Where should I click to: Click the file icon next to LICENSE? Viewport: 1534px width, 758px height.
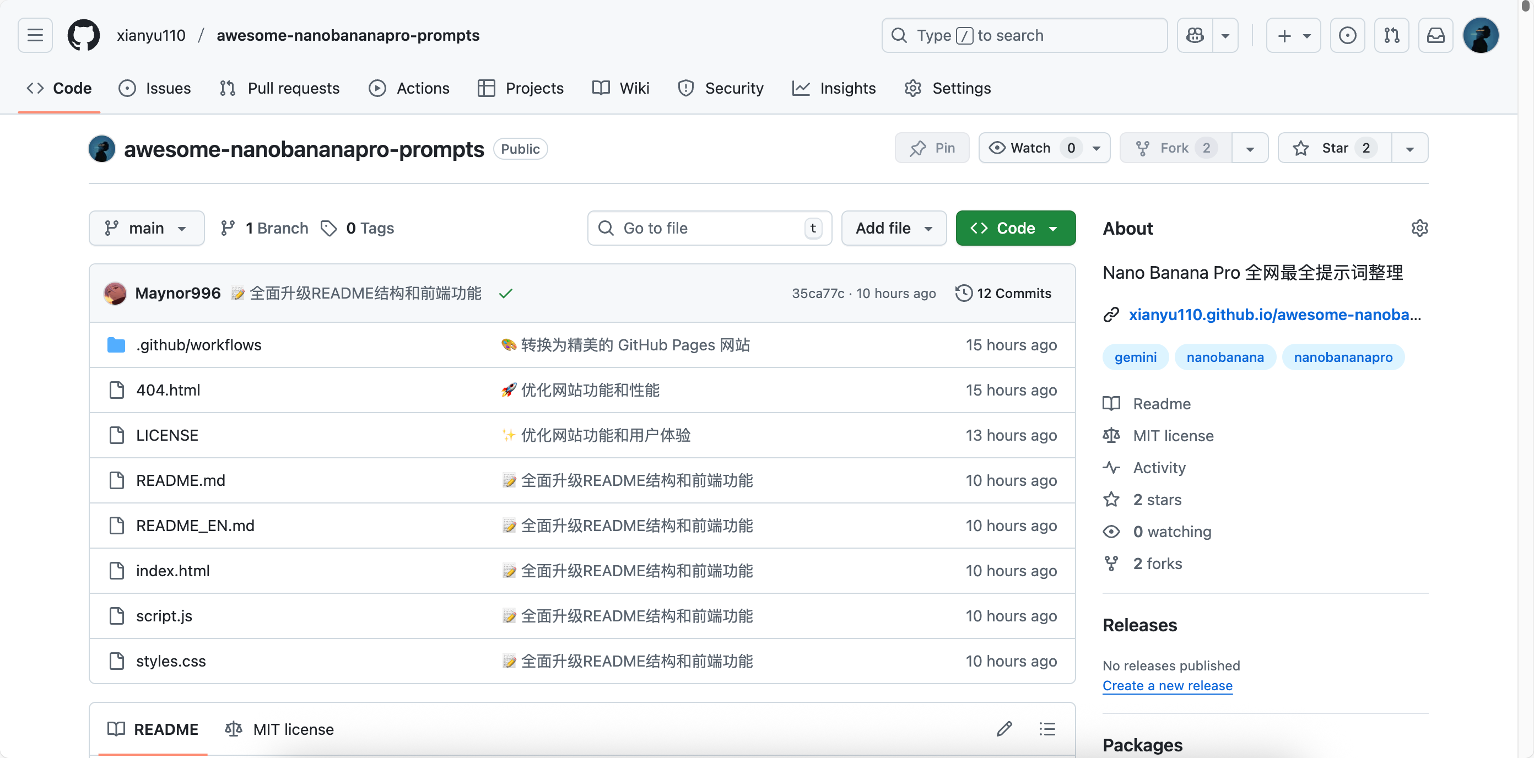coord(117,435)
